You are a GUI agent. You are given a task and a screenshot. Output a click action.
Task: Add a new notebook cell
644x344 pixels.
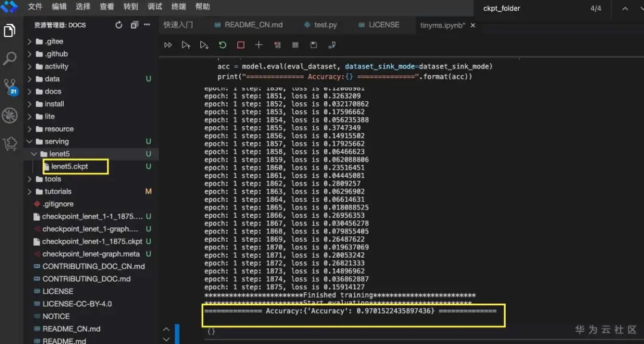259,45
